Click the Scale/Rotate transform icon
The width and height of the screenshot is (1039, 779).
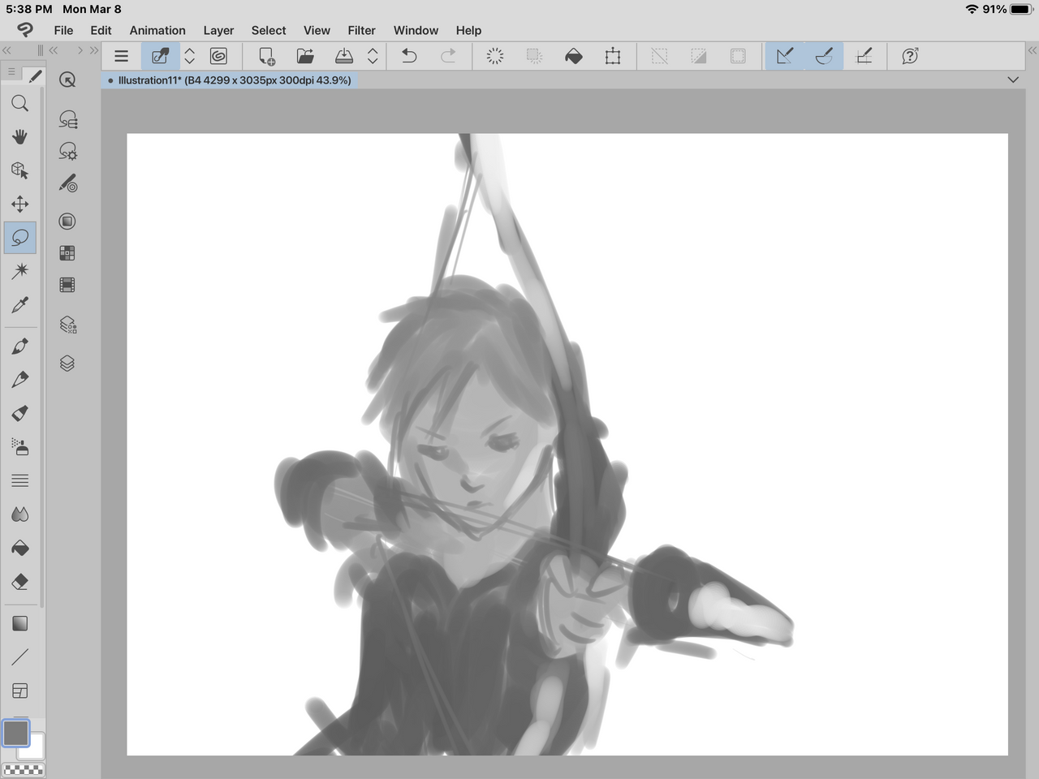pyautogui.click(x=613, y=56)
